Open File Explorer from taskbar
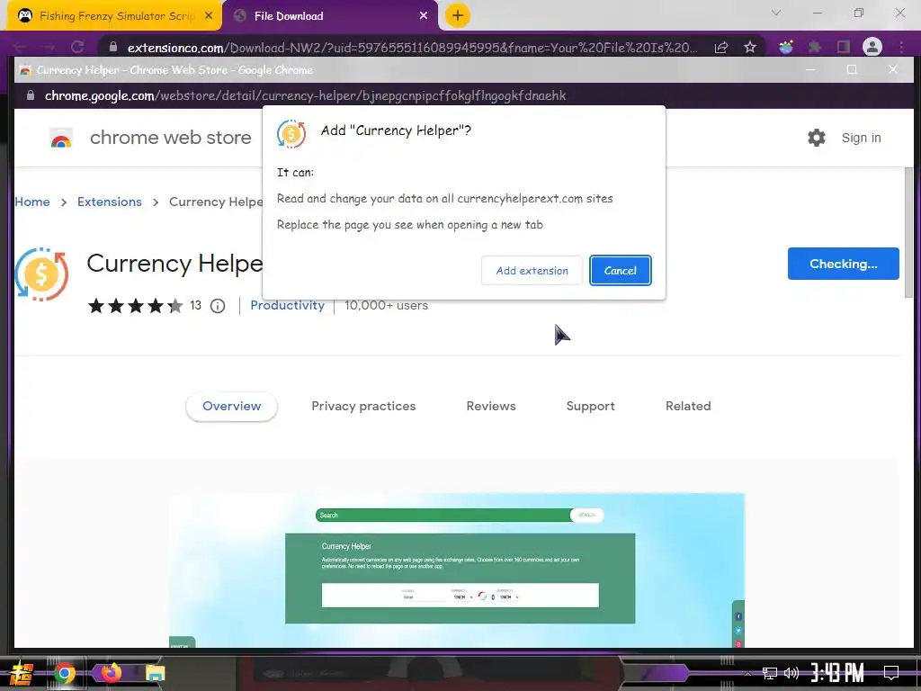The height and width of the screenshot is (691, 921). tap(155, 673)
